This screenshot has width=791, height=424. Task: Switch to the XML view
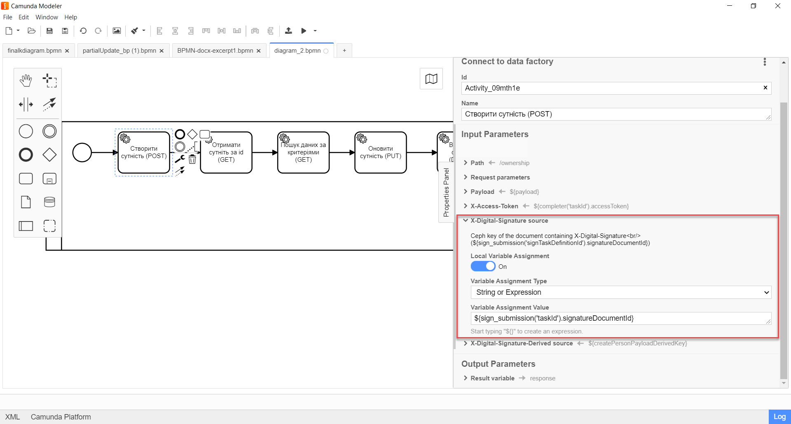[x=12, y=417]
